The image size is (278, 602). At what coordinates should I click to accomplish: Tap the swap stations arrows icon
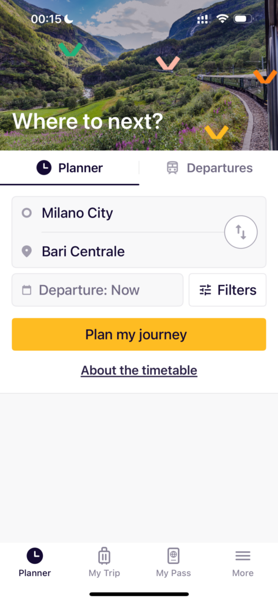pyautogui.click(x=241, y=232)
